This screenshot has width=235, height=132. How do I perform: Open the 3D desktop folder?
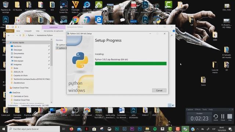pos(227,66)
